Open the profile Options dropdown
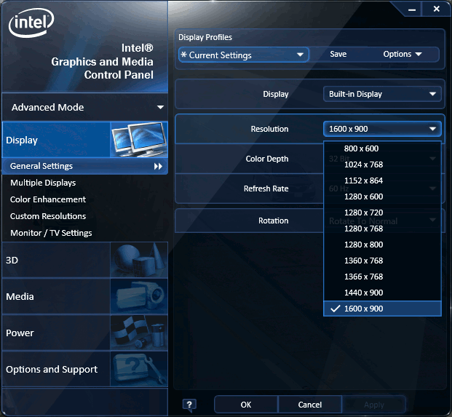Image resolution: width=452 pixels, height=417 pixels. tap(403, 55)
